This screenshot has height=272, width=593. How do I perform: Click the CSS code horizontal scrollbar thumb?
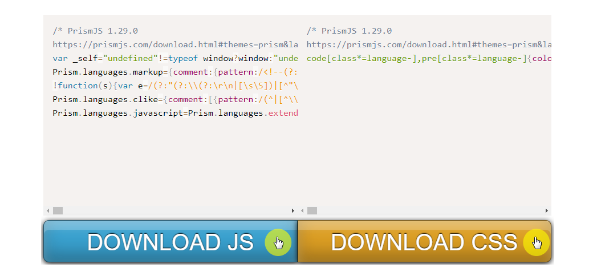pyautogui.click(x=312, y=211)
